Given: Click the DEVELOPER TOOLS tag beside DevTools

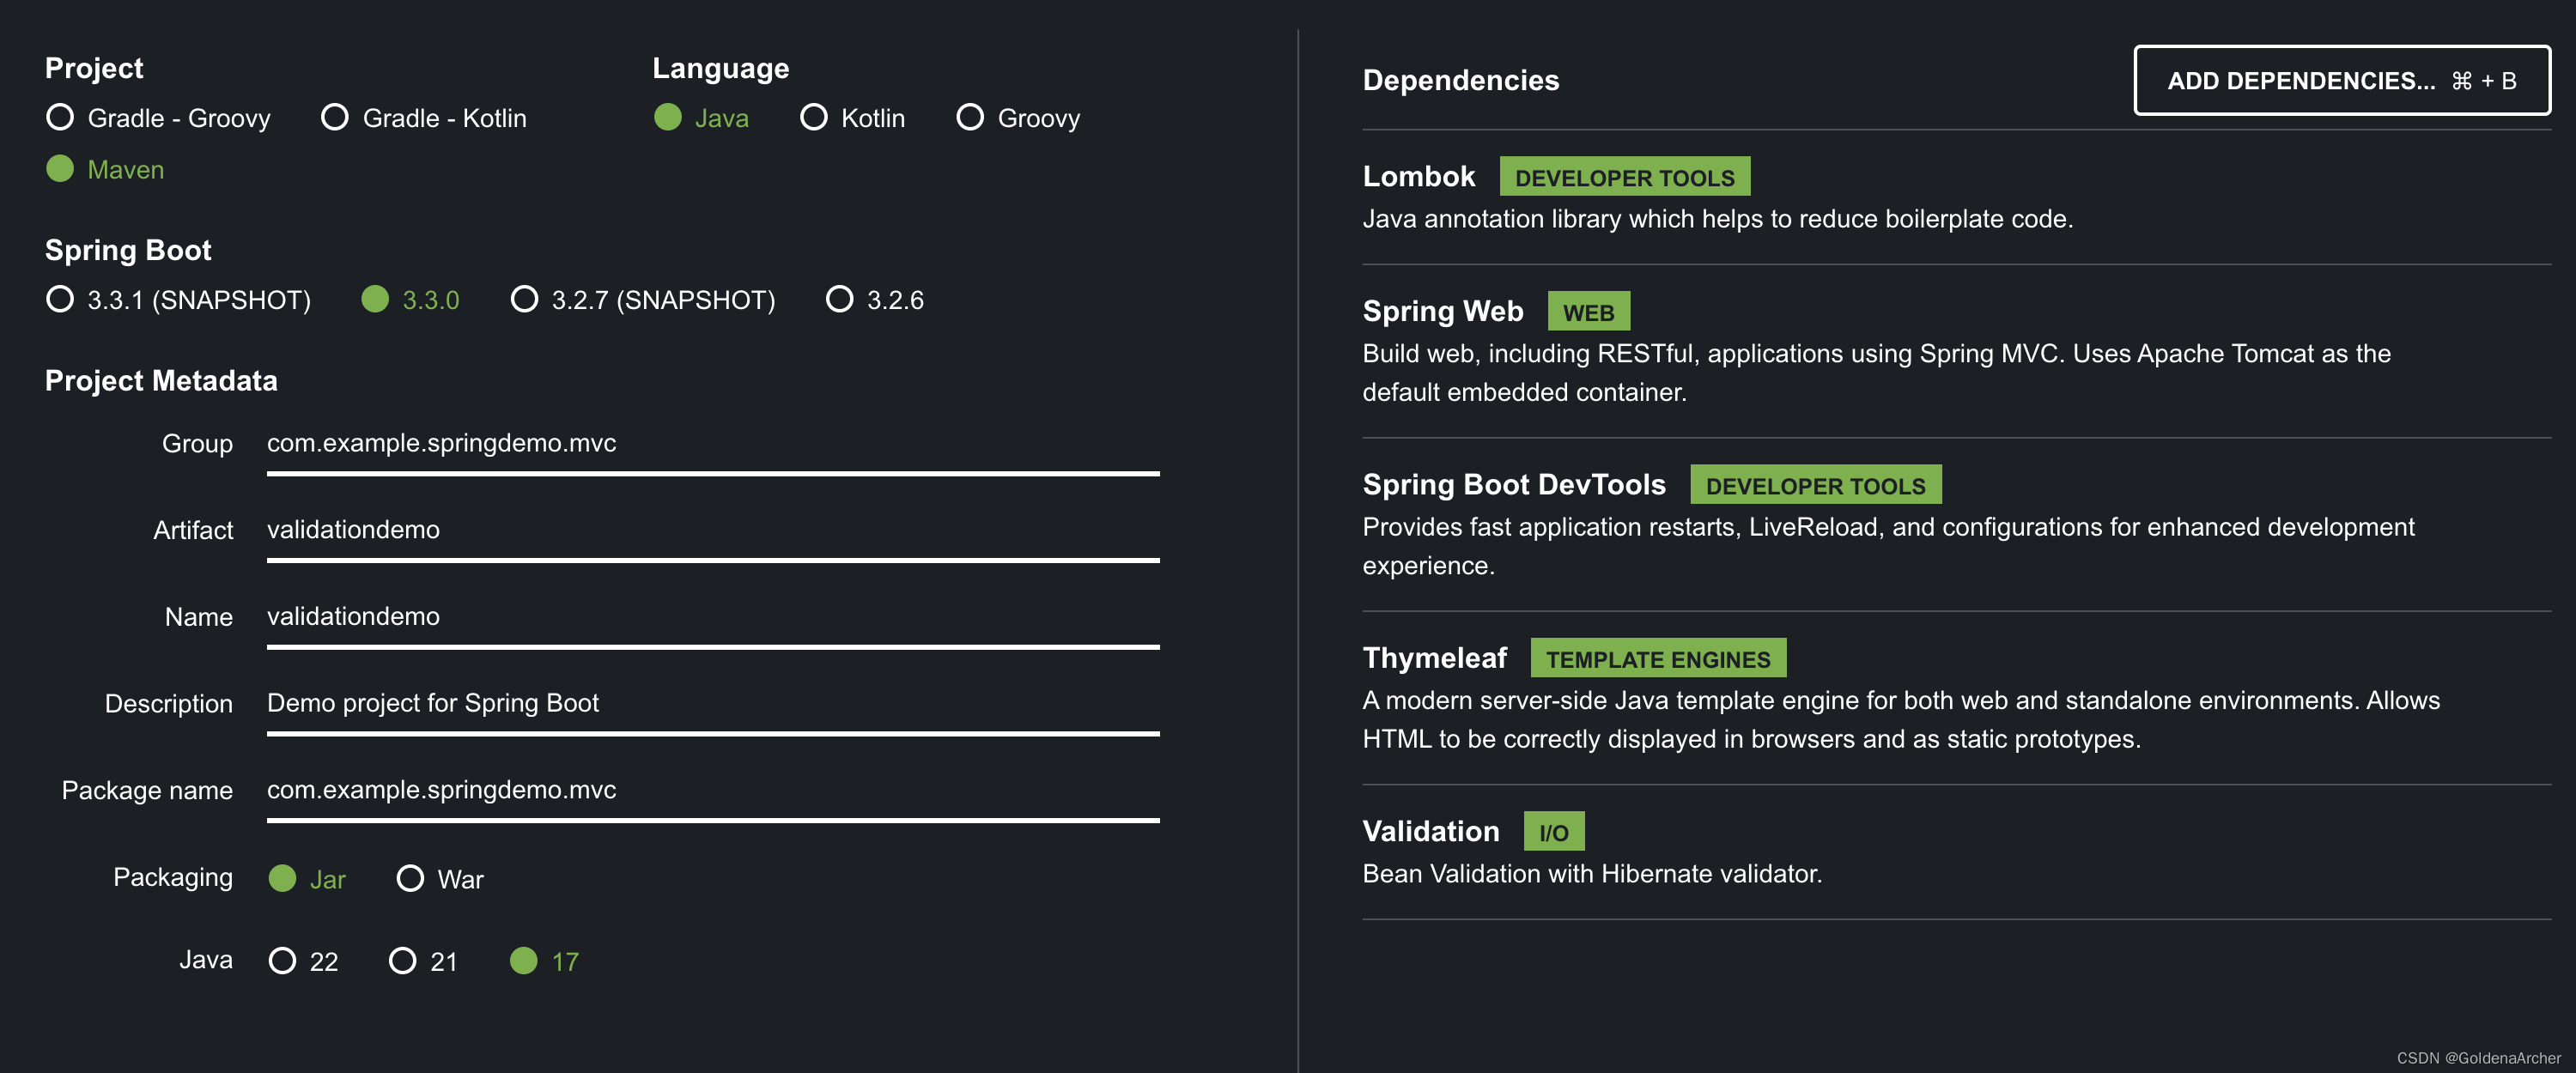Looking at the screenshot, I should click(1815, 485).
